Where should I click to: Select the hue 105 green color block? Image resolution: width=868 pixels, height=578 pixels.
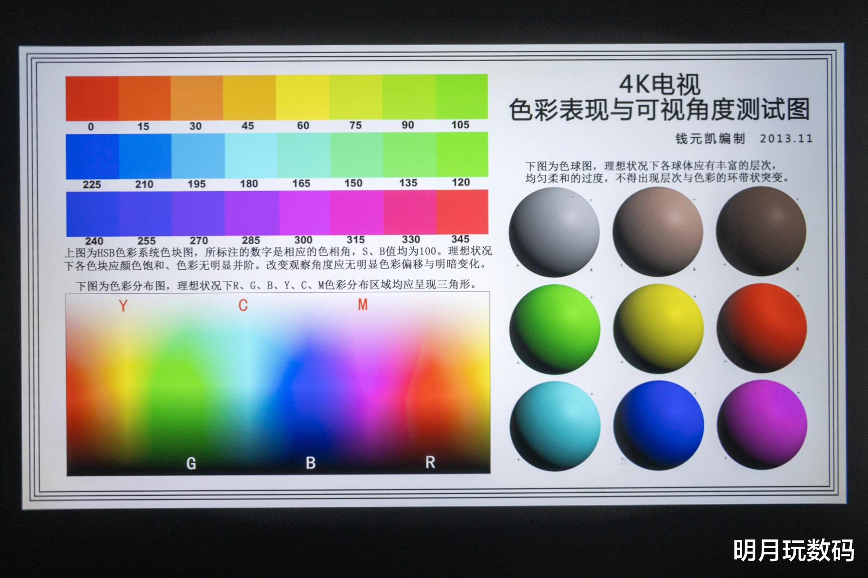pyautogui.click(x=461, y=96)
